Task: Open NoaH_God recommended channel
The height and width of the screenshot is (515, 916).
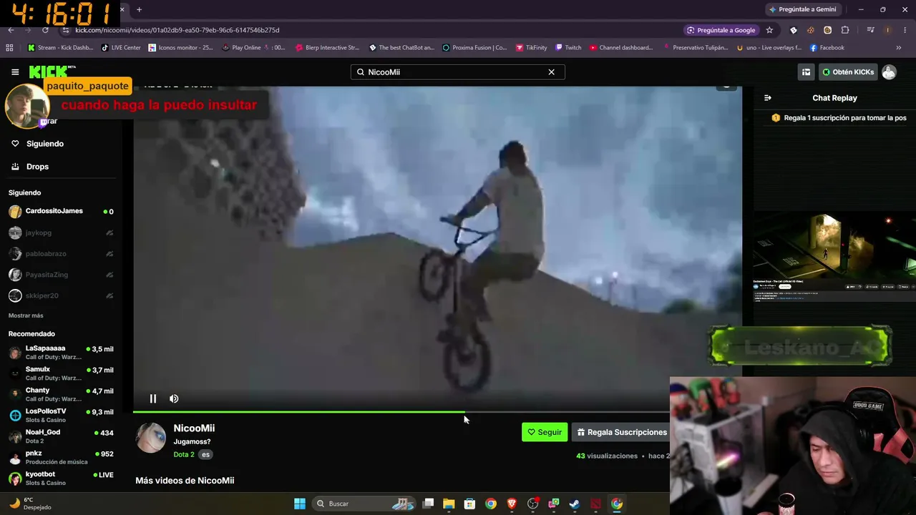Action: click(61, 436)
